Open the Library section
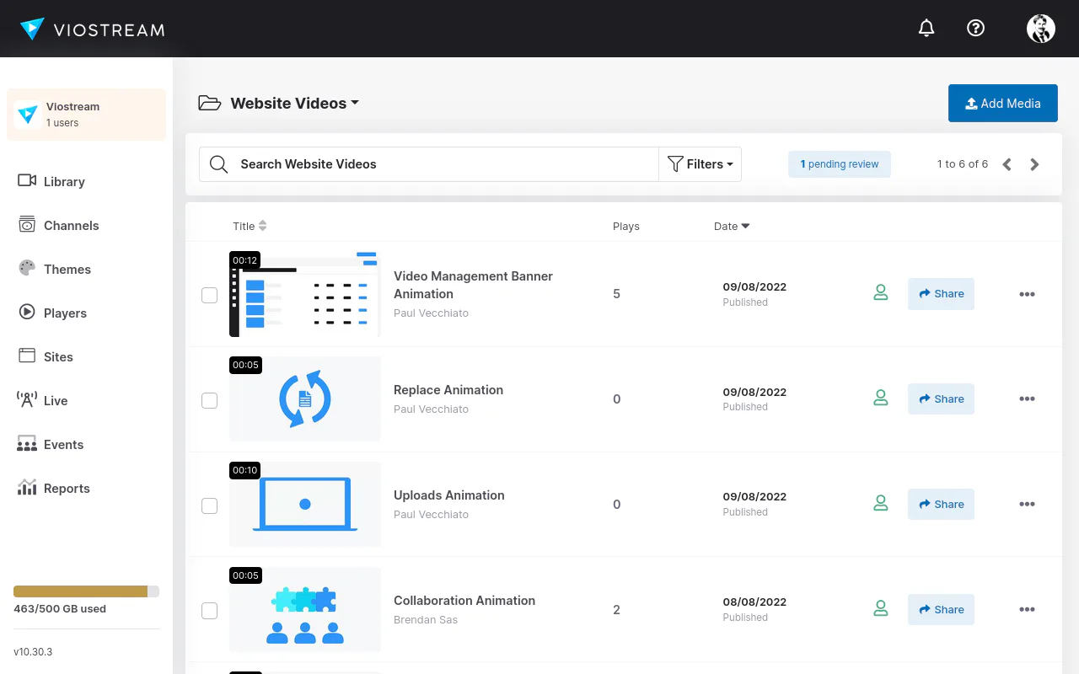Screen dimensions: 1079x674 (x=51, y=181)
